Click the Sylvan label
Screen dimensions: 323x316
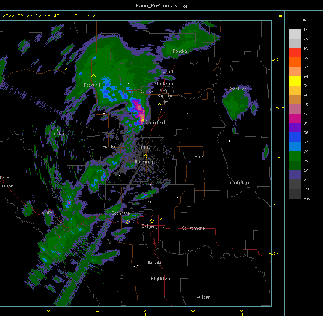[146, 92]
